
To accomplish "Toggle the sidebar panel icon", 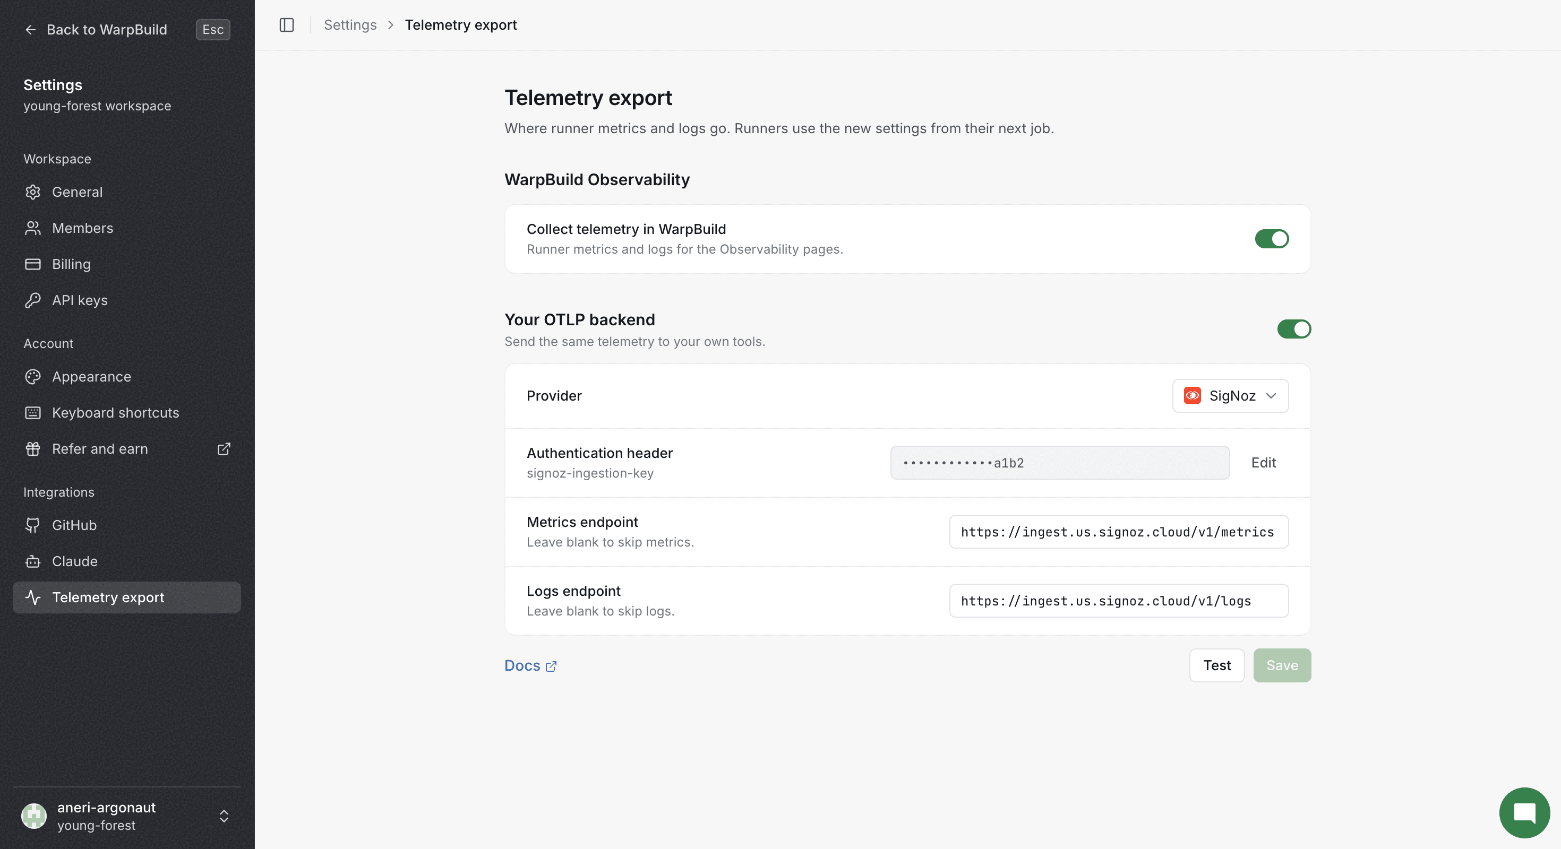I will click(287, 25).
